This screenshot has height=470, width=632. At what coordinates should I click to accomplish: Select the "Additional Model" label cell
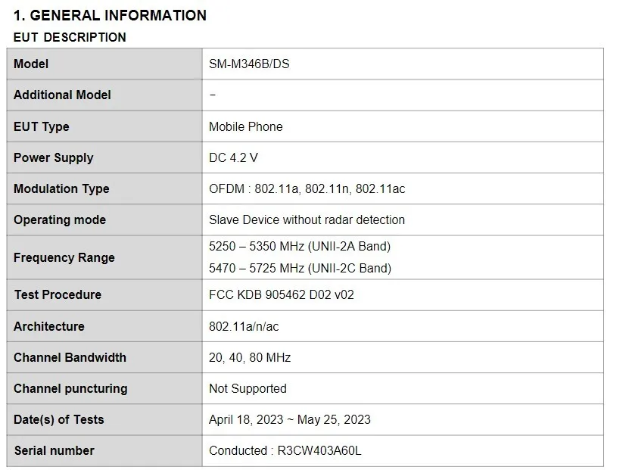coord(62,95)
